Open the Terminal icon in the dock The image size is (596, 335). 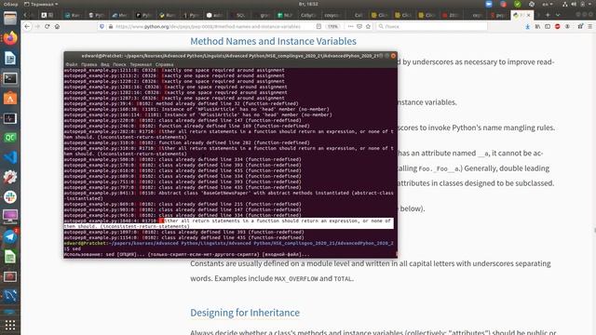pyautogui.click(x=10, y=78)
